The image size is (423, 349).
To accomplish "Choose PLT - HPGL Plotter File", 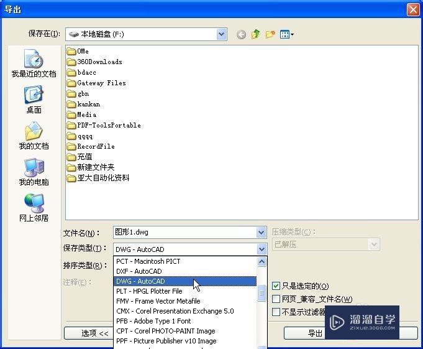I will pos(185,291).
